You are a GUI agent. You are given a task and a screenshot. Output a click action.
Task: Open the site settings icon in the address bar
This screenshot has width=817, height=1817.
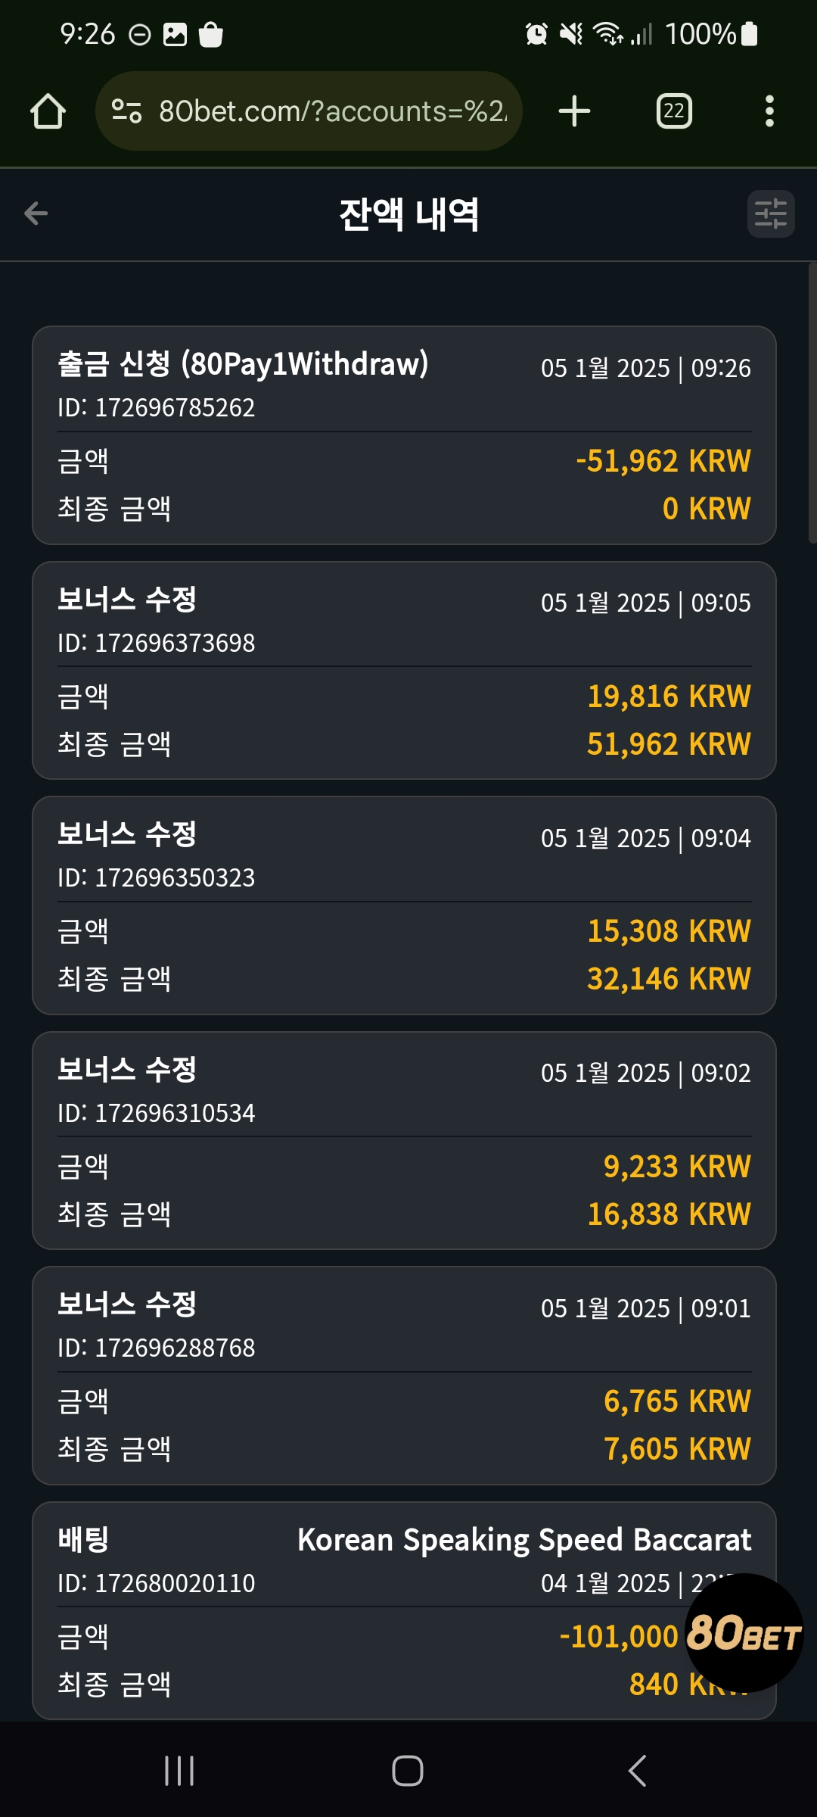tap(126, 111)
